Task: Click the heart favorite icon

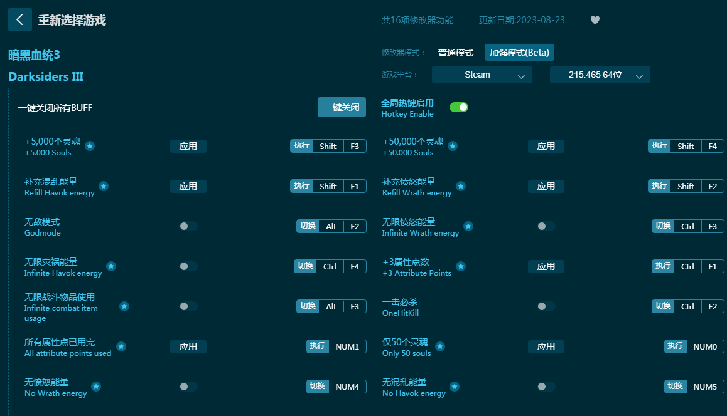Action: point(595,20)
